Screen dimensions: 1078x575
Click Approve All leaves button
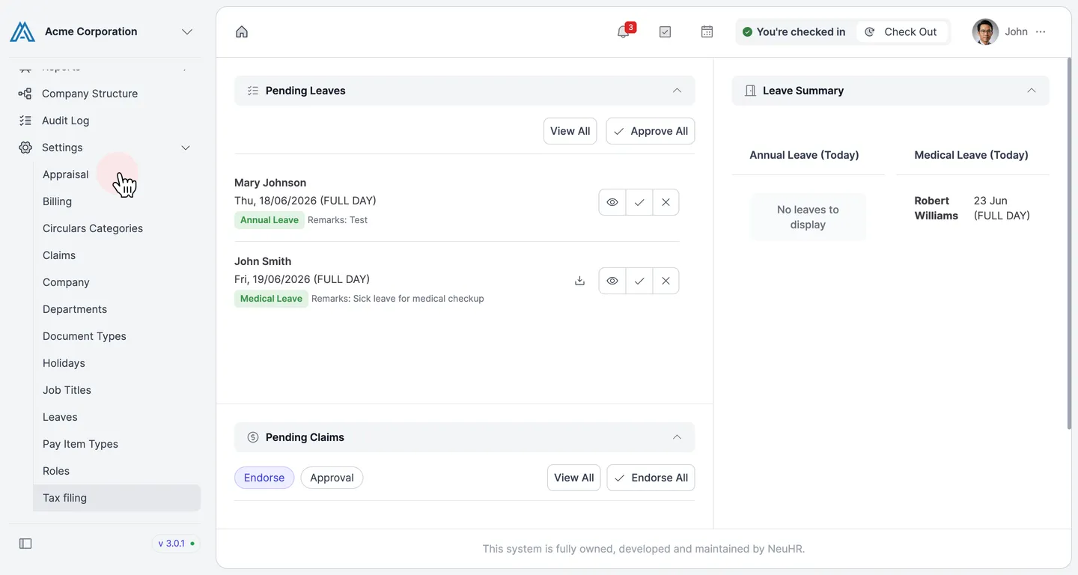click(x=651, y=131)
